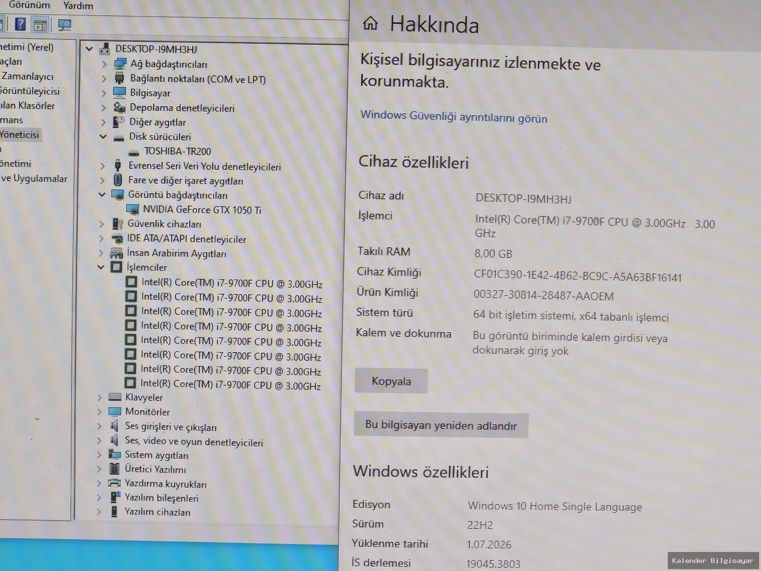Click the Ağ bağdaştırıcıları network icon
Image resolution: width=761 pixels, height=571 pixels.
pyautogui.click(x=120, y=64)
